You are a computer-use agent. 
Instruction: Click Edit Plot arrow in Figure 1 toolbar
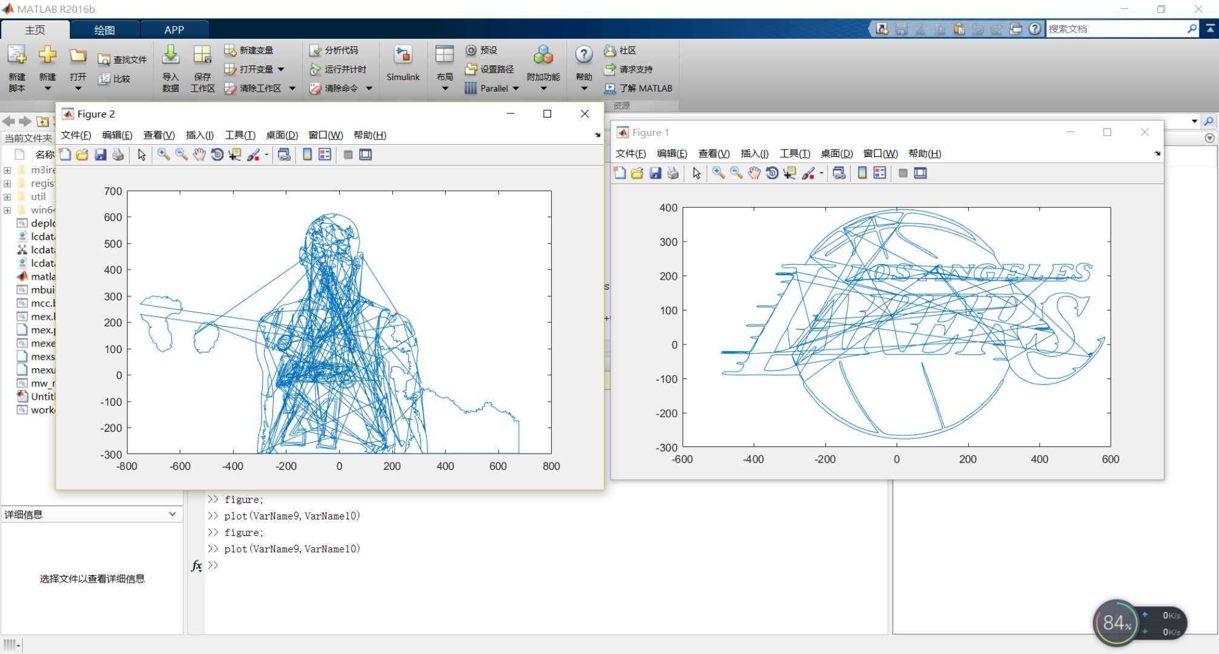point(696,173)
